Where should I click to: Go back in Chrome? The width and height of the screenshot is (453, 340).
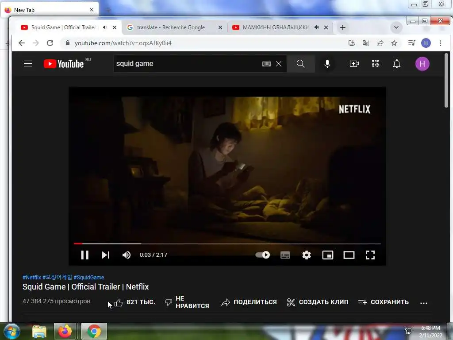pos(22,43)
